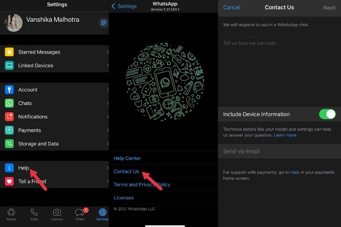
Task: Open the Help link in payments support note
Action: 295,172
